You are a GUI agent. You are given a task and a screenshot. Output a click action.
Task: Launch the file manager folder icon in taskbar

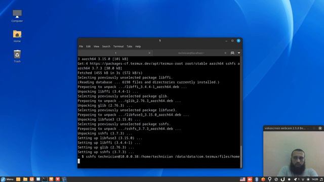point(25,179)
